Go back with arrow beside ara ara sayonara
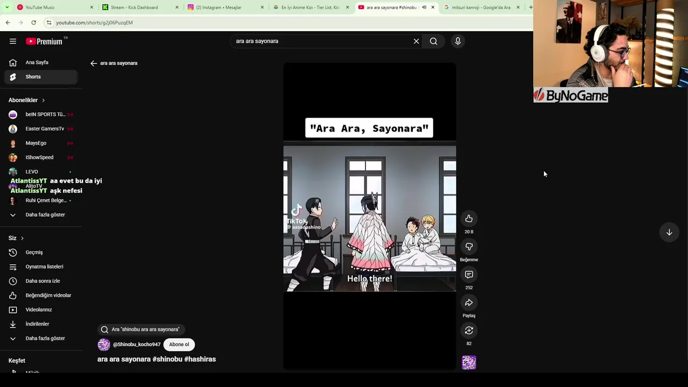The image size is (688, 387). (x=94, y=63)
